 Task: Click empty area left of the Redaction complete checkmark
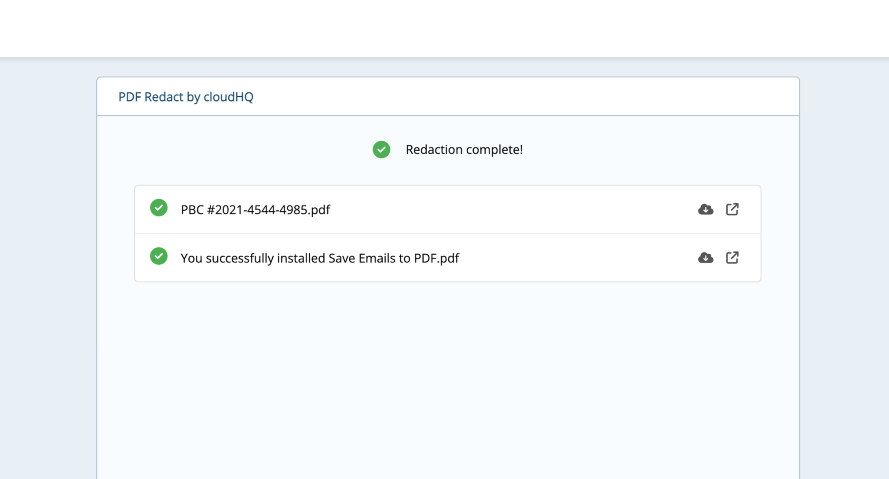pyautogui.click(x=242, y=150)
